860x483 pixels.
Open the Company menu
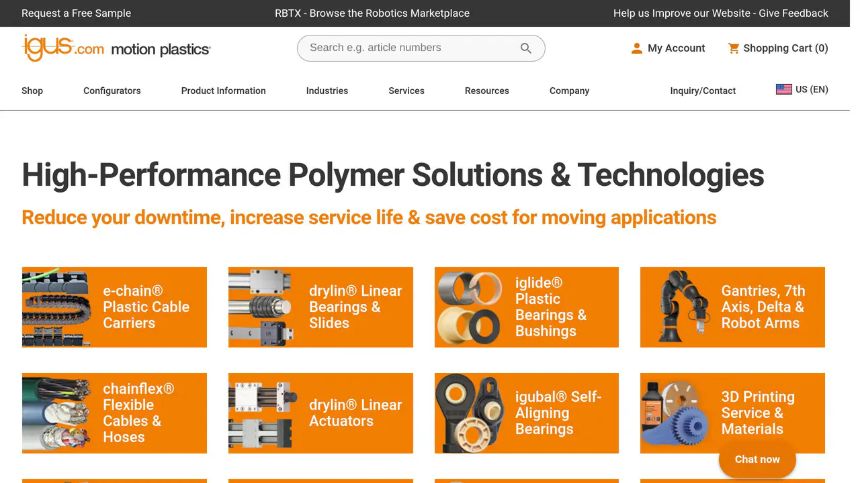[x=570, y=91]
